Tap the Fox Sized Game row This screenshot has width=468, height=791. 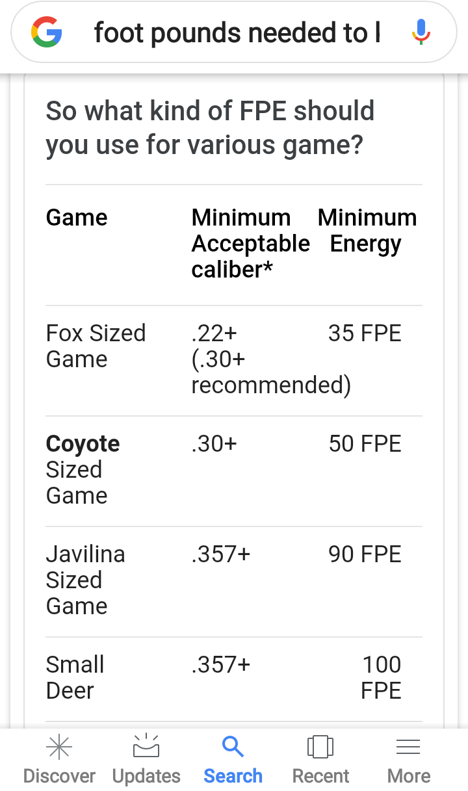pos(234,361)
